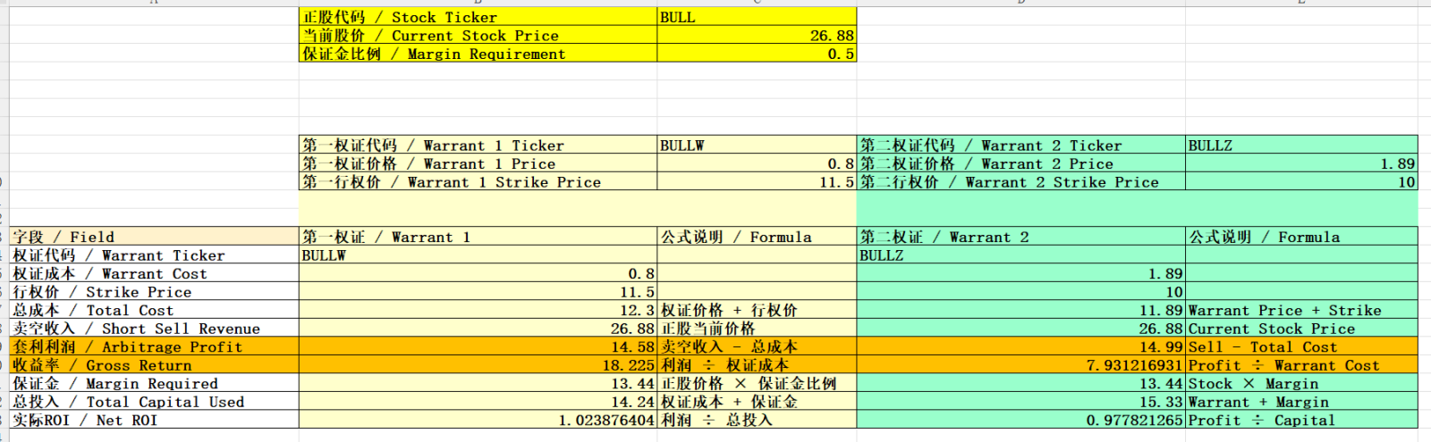Image resolution: width=1431 pixels, height=442 pixels.
Task: Click the 18.225 Gross Return value
Action: click(x=478, y=365)
